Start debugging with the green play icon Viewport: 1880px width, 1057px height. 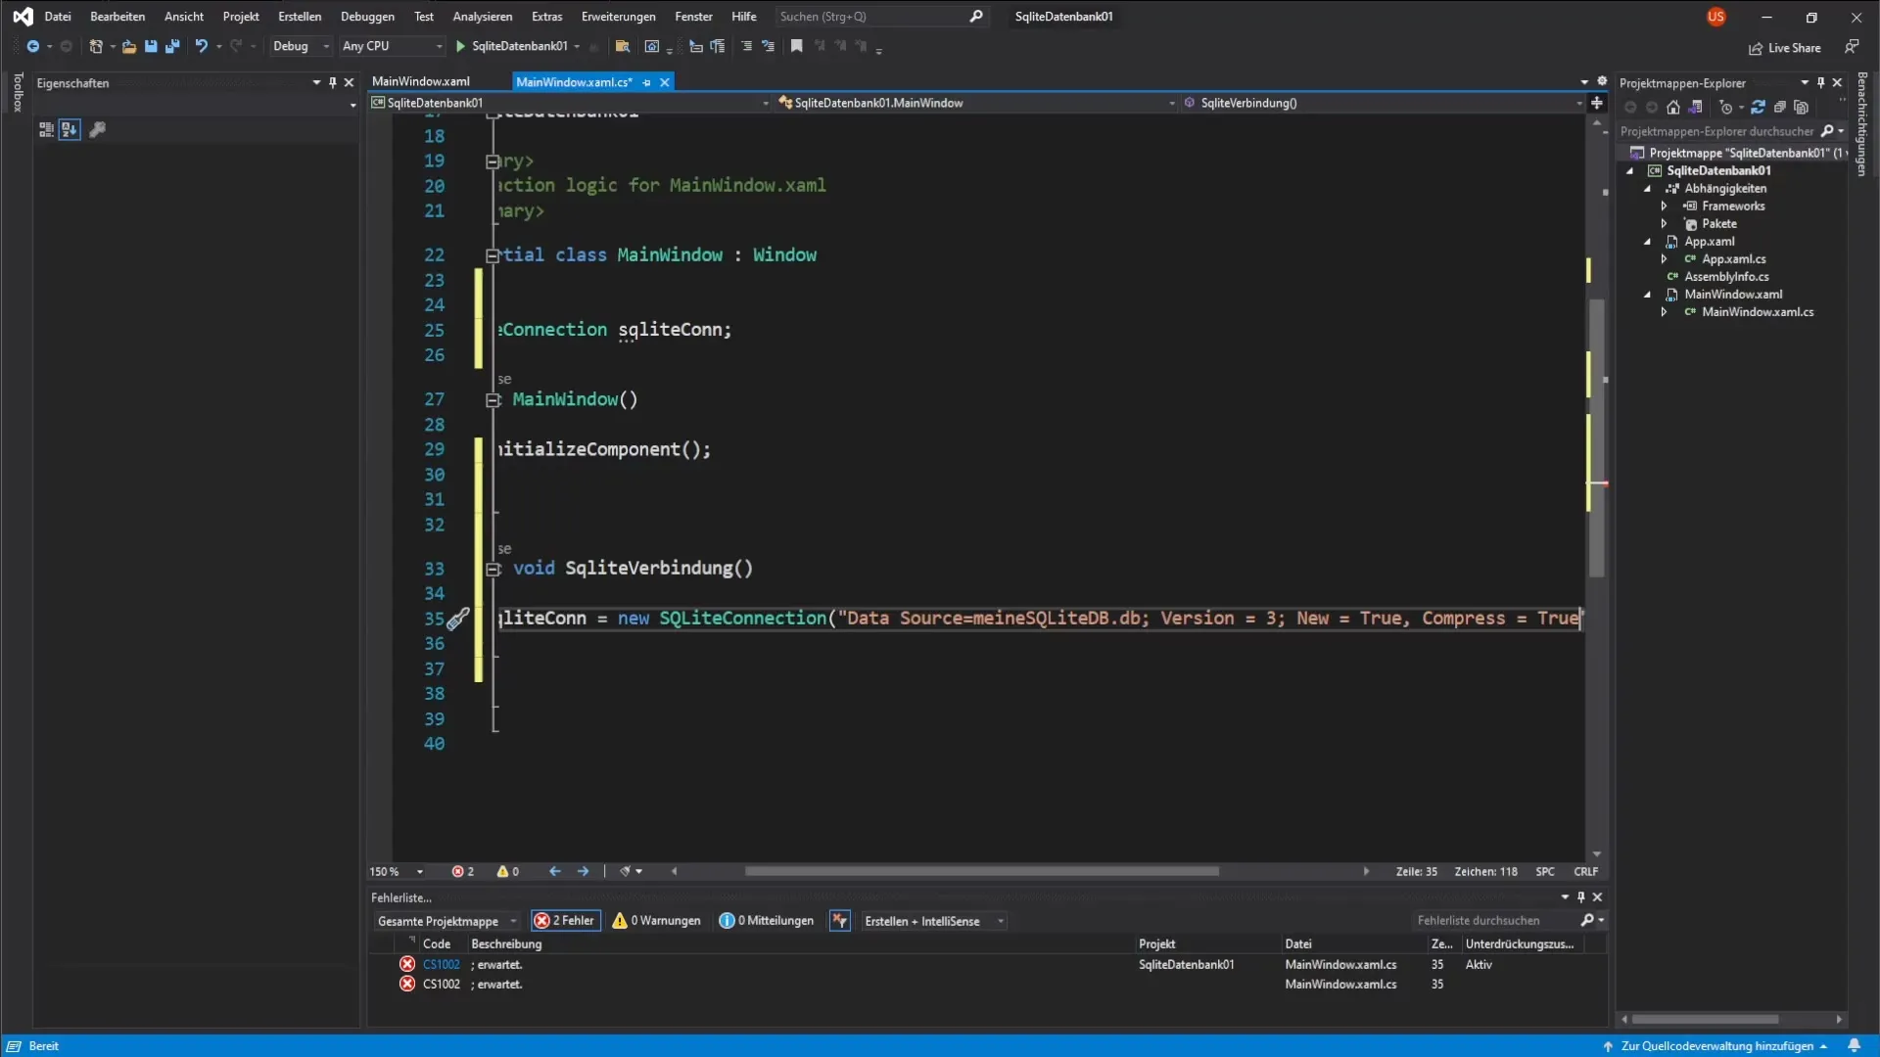point(460,46)
